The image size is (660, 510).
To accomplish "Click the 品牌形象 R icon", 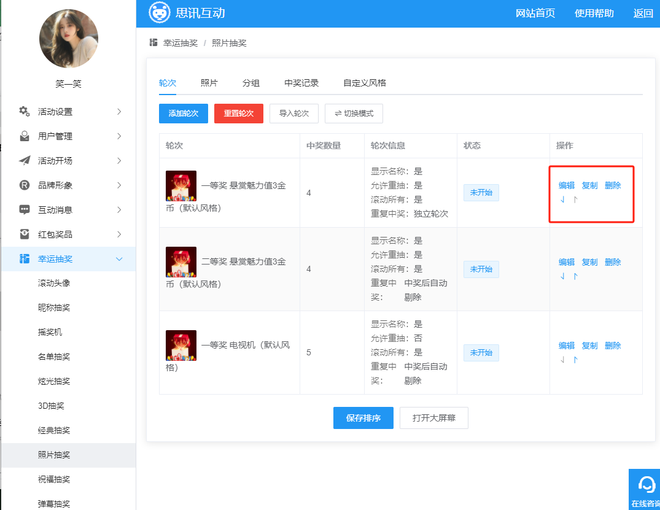I will [25, 185].
